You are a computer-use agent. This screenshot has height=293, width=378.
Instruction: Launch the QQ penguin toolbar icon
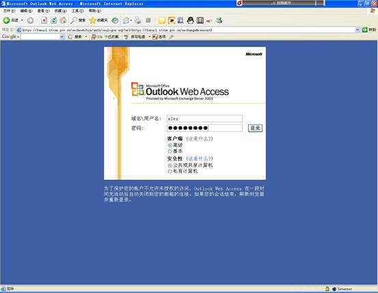[190, 20]
